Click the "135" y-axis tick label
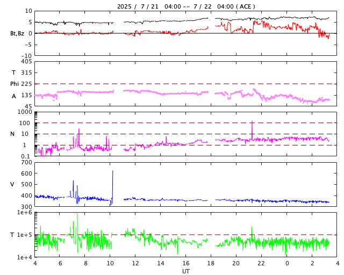Viewport: 344px width, 275px height. tap(26, 95)
